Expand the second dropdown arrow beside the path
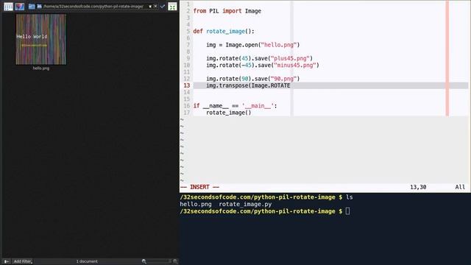This screenshot has width=471, height=265. pyautogui.click(x=155, y=7)
